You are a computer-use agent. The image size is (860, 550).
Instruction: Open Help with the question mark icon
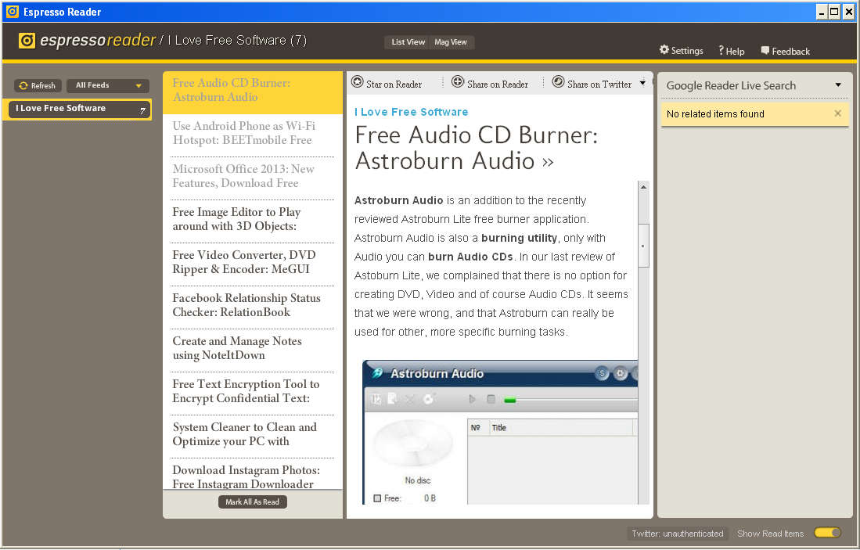point(721,50)
